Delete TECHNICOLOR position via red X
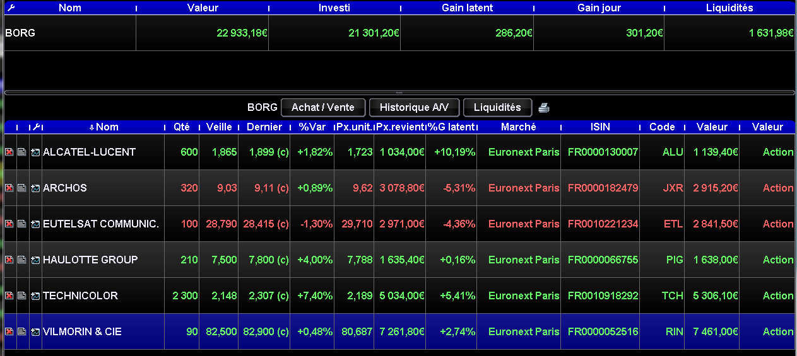Screen dimensions: 797x356 coord(9,296)
